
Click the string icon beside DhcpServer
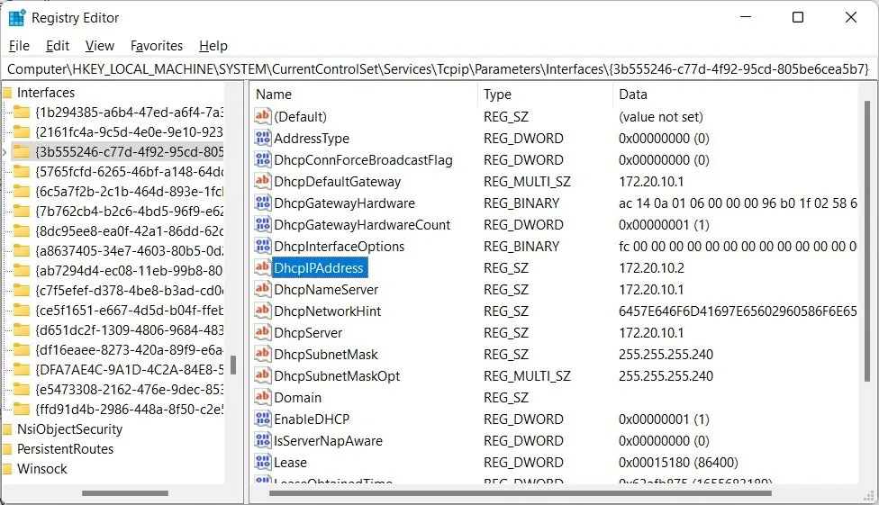262,332
